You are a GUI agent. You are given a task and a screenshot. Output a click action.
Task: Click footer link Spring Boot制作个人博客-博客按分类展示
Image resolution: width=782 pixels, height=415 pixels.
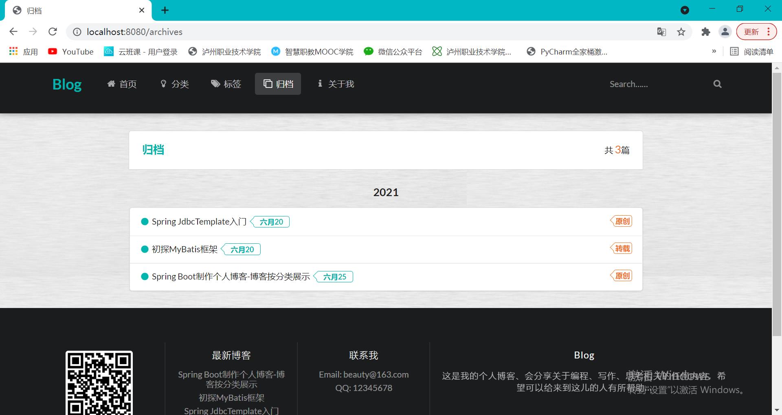[x=231, y=379]
